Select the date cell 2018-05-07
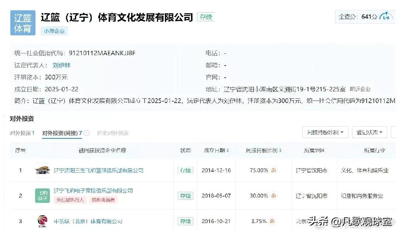Image resolution: width=399 pixels, height=233 pixels. tap(216, 196)
